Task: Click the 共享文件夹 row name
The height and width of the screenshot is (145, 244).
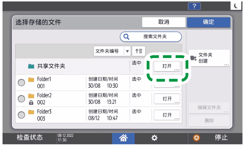Action: point(51,66)
